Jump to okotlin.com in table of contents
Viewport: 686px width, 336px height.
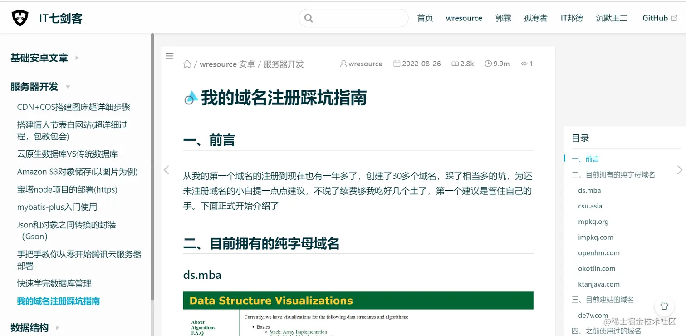pyautogui.click(x=597, y=268)
